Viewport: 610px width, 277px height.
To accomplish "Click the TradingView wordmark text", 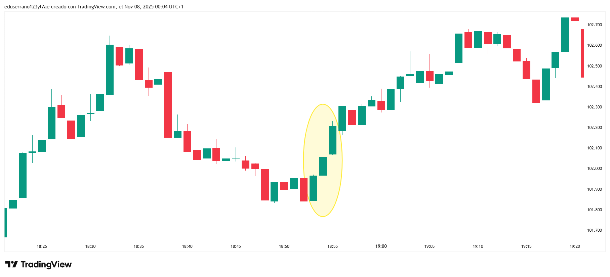I will [46, 265].
